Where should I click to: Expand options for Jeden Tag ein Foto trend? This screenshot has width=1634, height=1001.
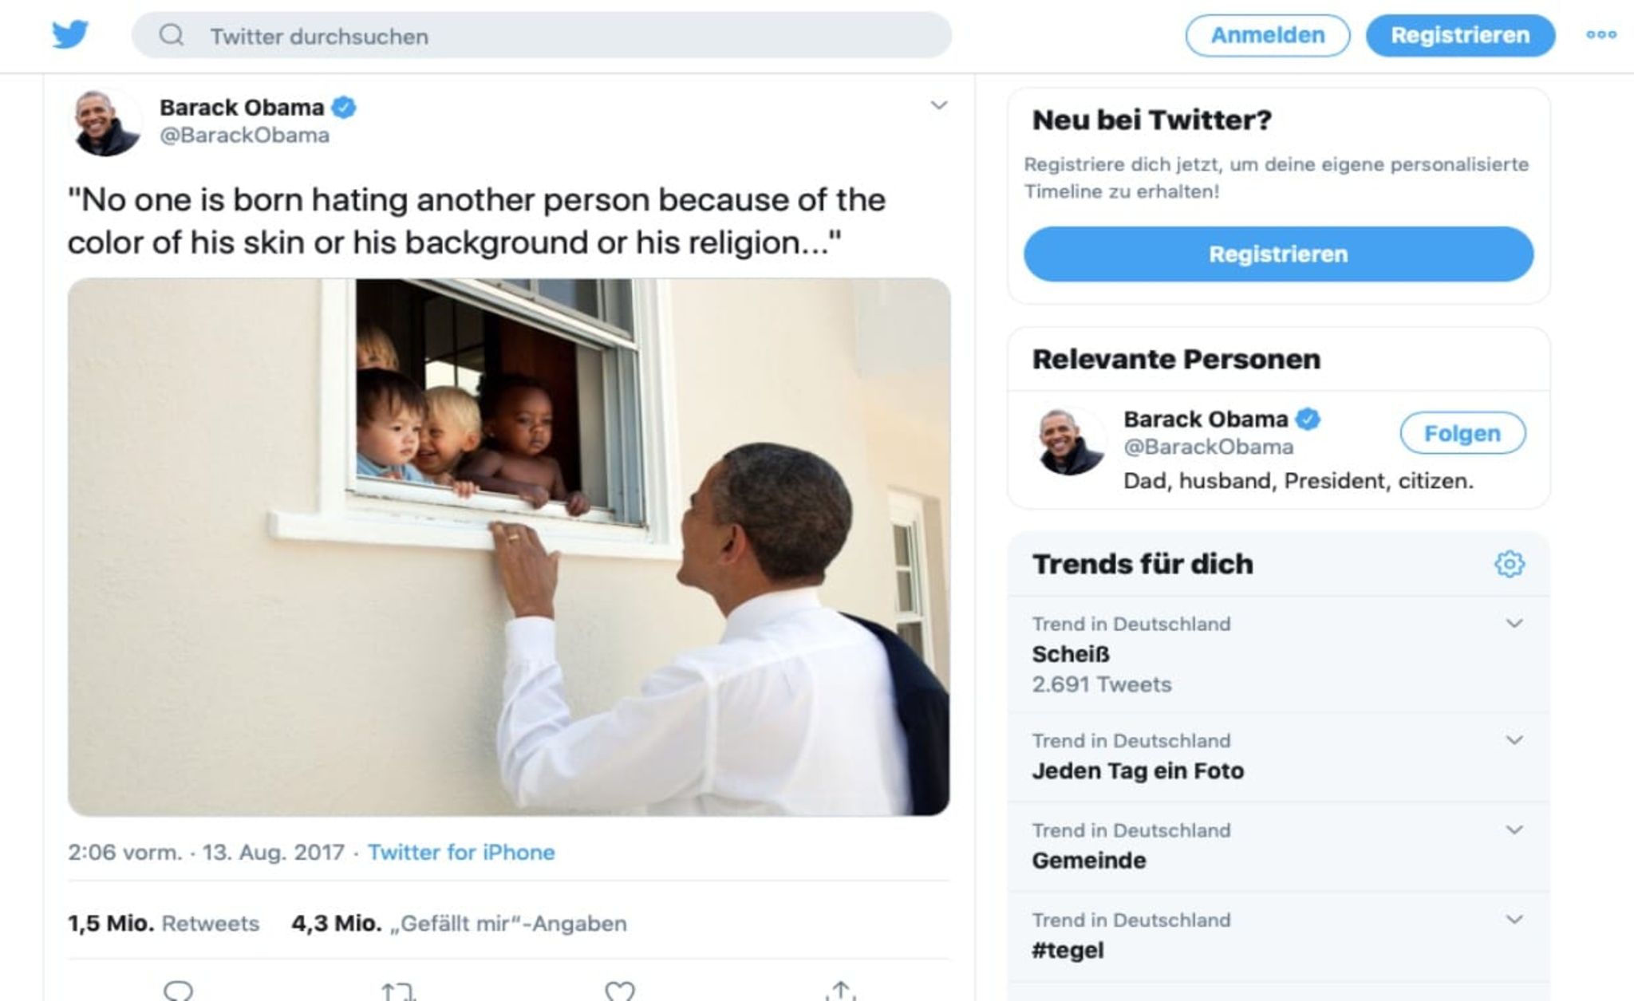[x=1514, y=740]
